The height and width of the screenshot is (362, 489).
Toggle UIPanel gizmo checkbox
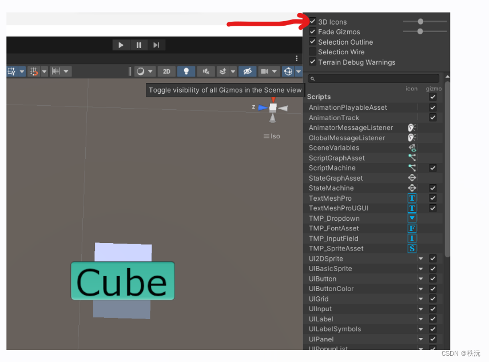point(432,339)
